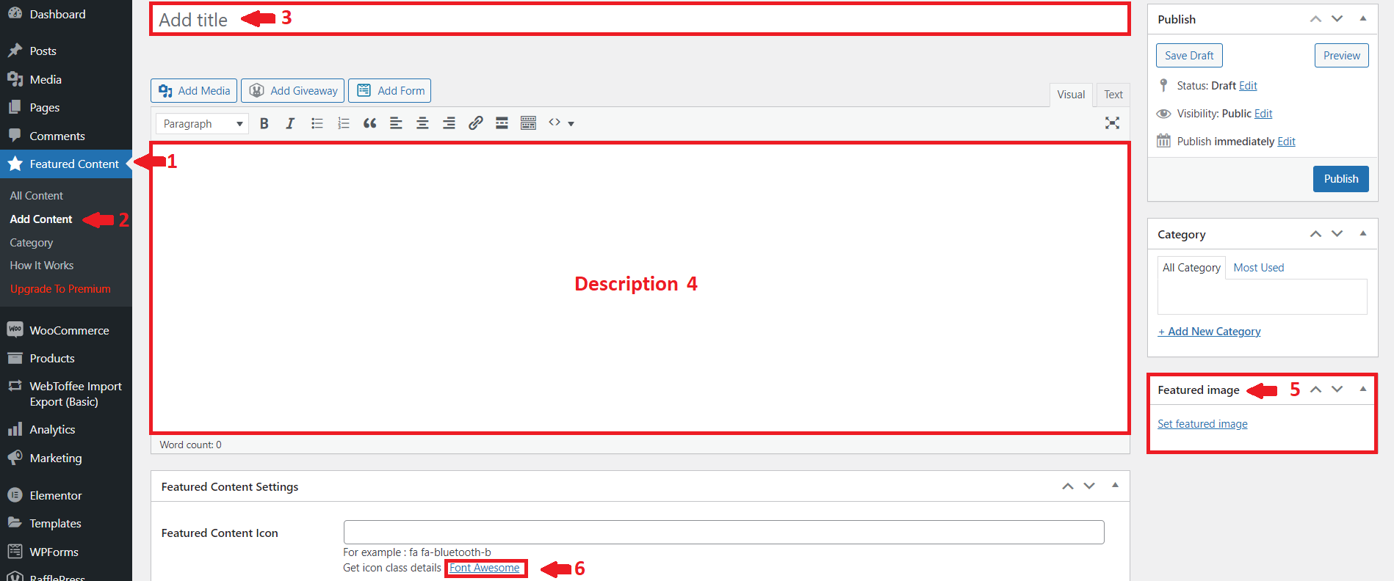The width and height of the screenshot is (1394, 581).
Task: Move Publish panel down
Action: [x=1337, y=19]
